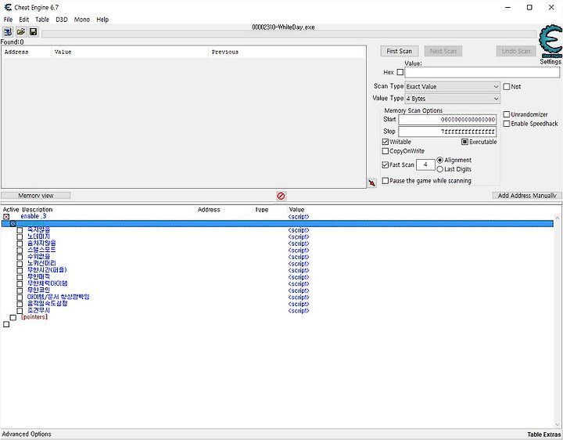Open the Help menu
563x440 pixels.
[x=102, y=20]
